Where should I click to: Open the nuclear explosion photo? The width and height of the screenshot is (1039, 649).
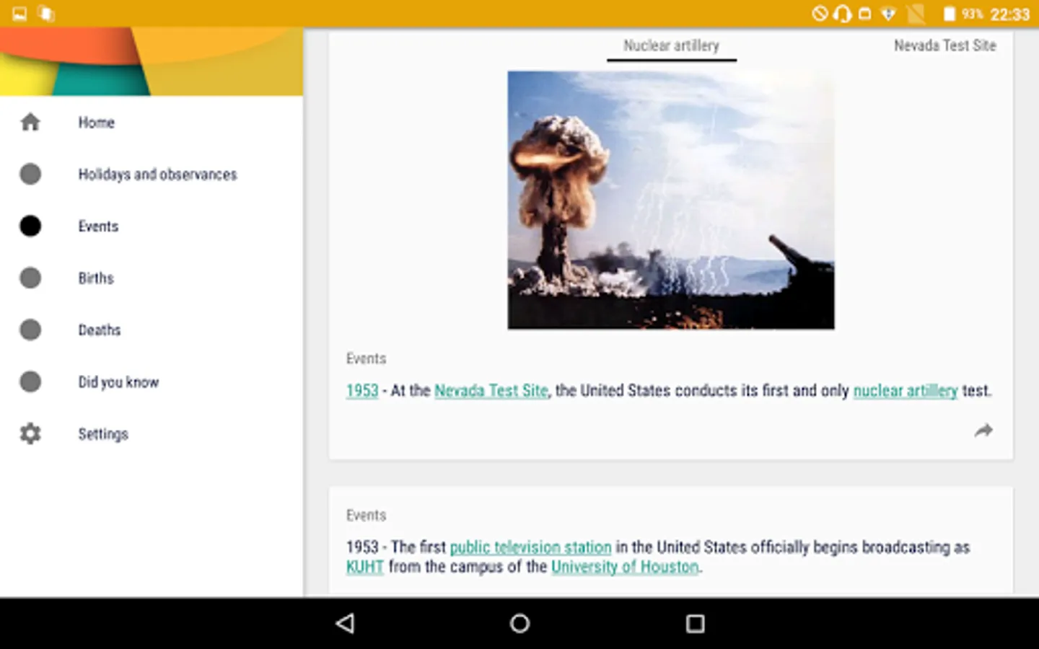pos(671,200)
